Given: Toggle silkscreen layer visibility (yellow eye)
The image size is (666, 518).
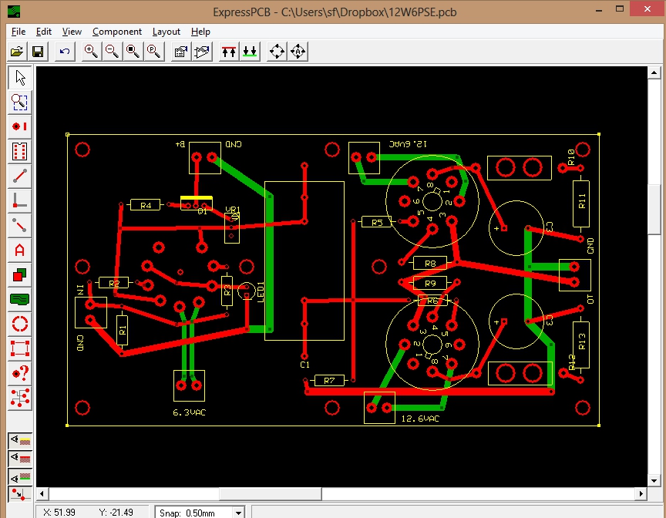Looking at the screenshot, I should pos(20,441).
